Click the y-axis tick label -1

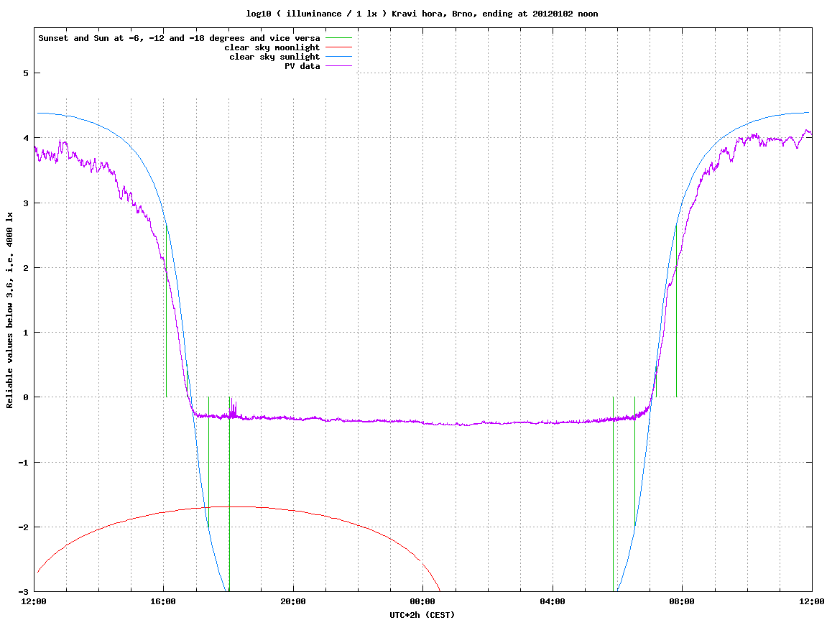23,463
